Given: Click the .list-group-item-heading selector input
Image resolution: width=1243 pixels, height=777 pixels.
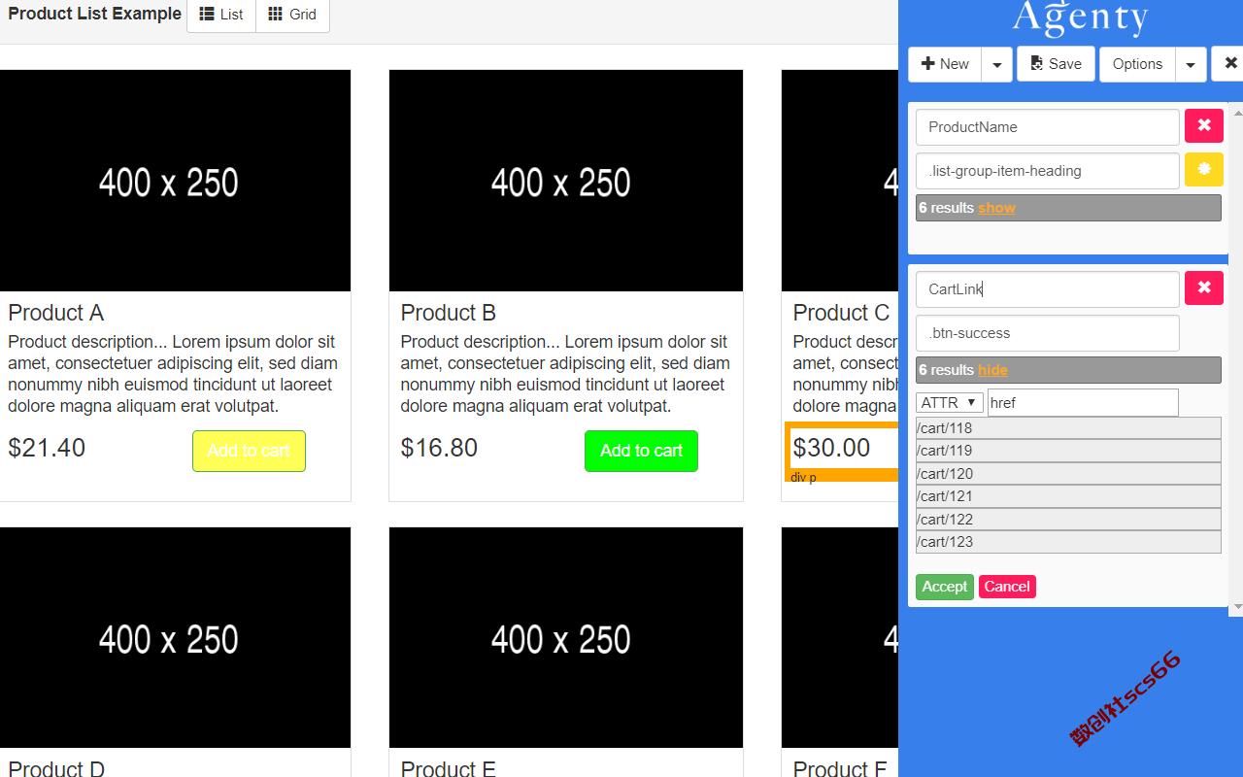Looking at the screenshot, I should pos(1048,171).
